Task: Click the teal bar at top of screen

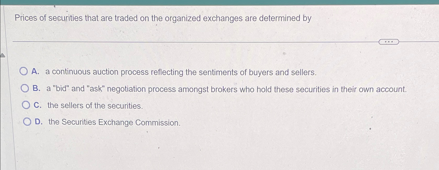Action: [x=219, y=2]
